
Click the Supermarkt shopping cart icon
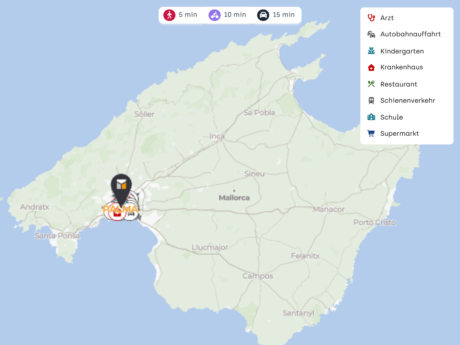(x=371, y=134)
